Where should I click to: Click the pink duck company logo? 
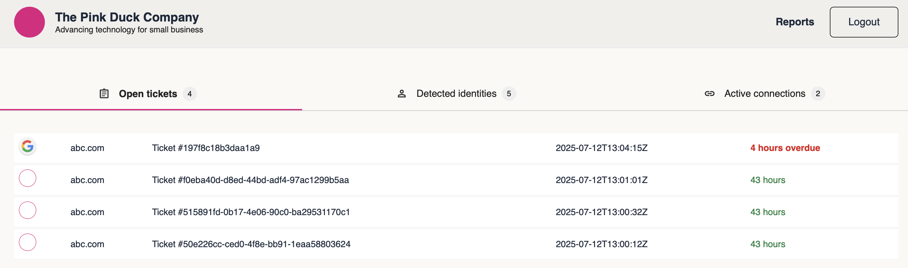click(29, 22)
